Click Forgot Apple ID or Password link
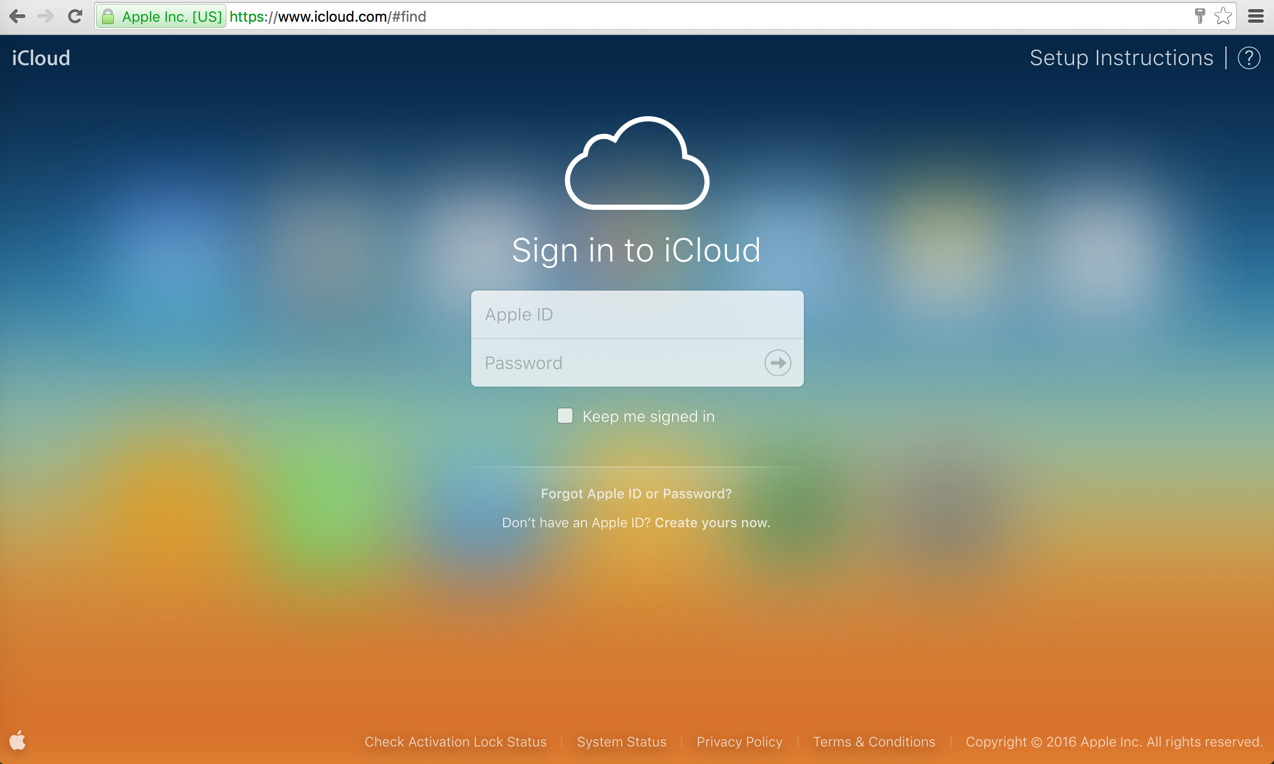Screen dimensions: 1274x764 (636, 493)
